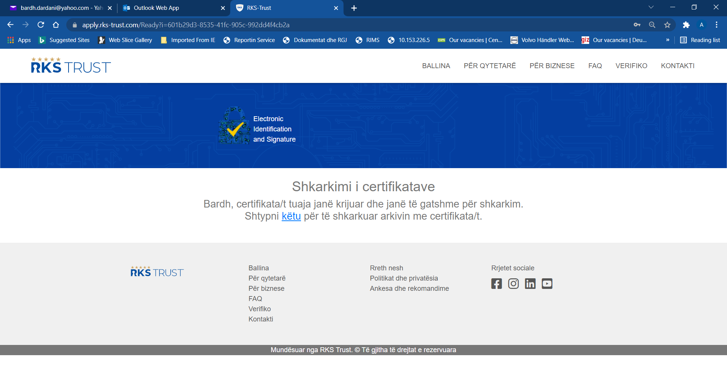Open the Facebook social icon in footer
727x390 pixels.
pos(496,284)
